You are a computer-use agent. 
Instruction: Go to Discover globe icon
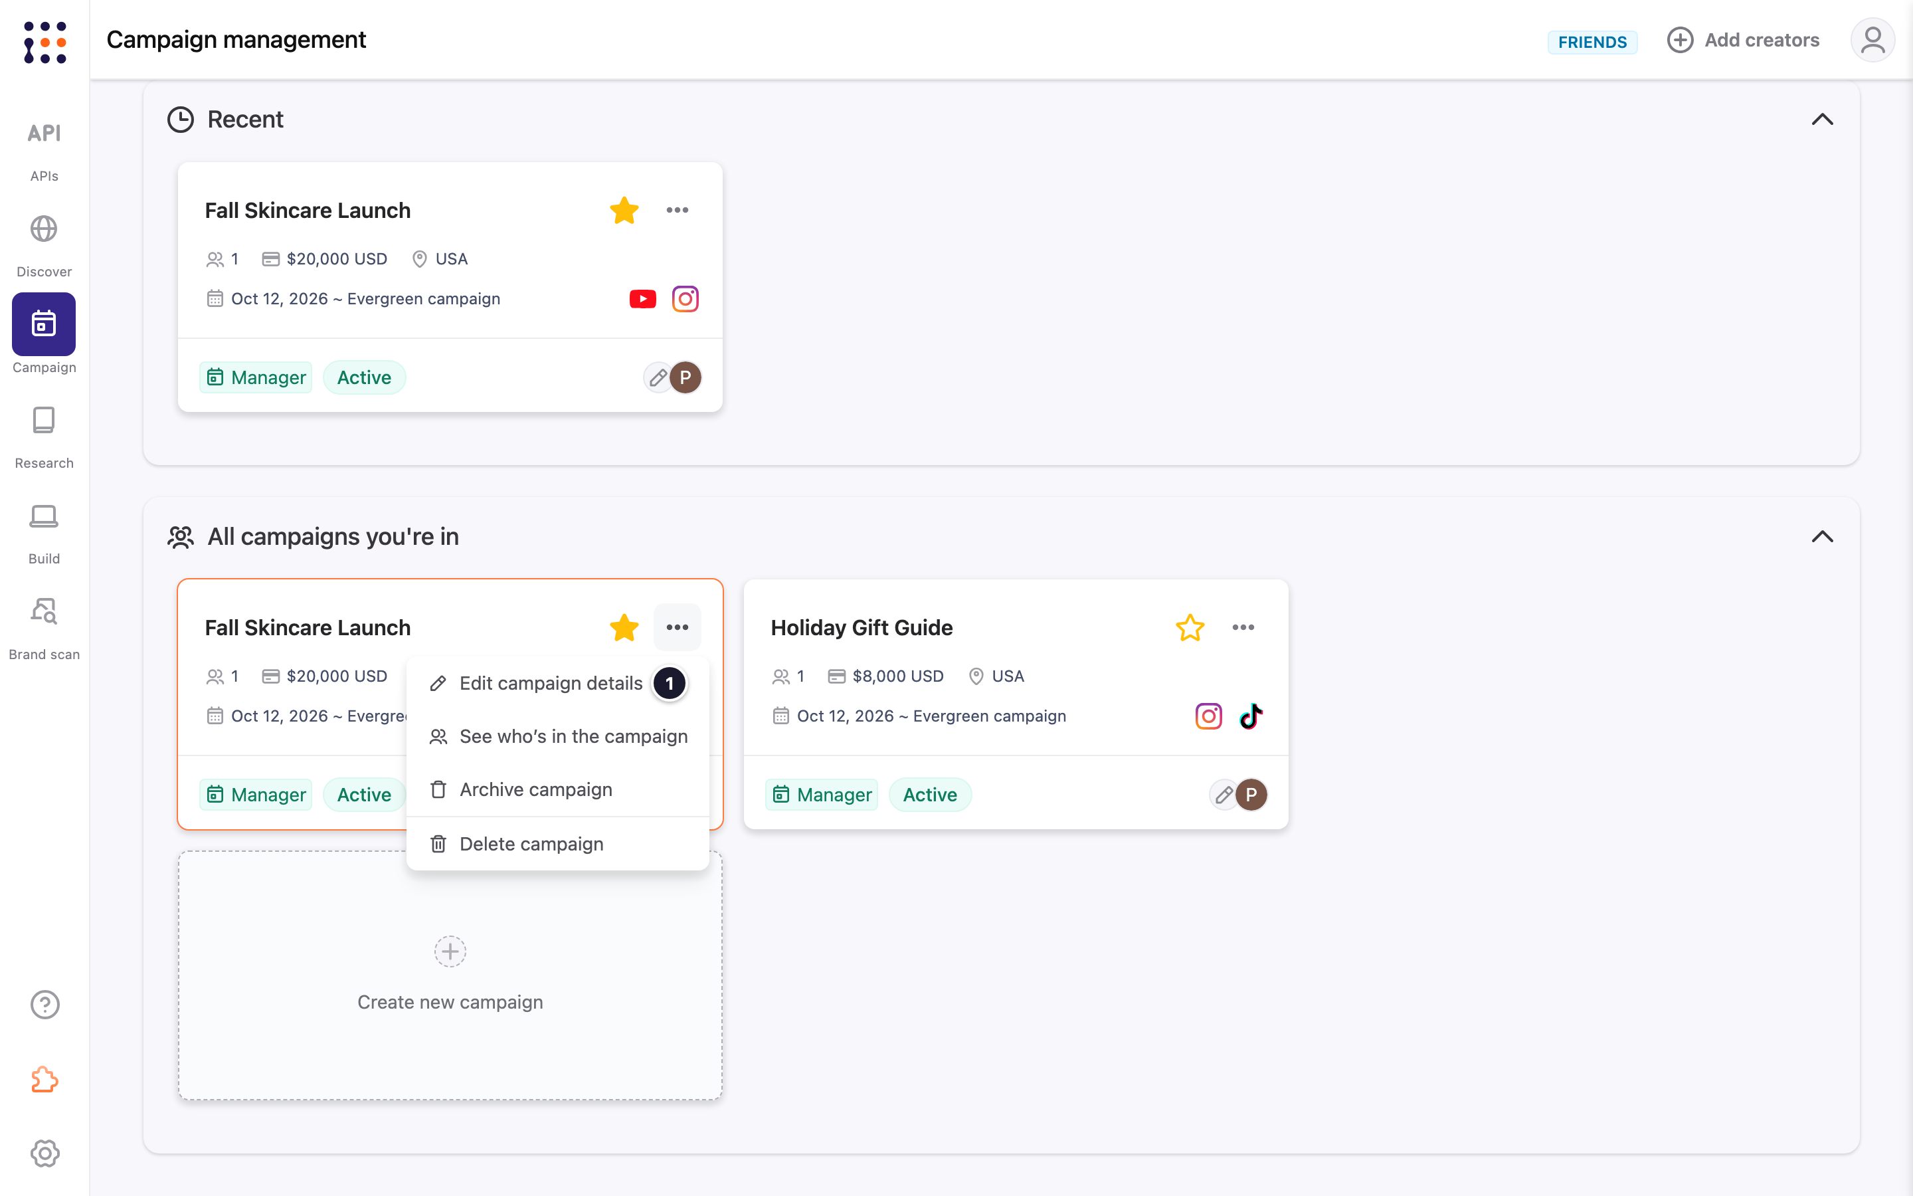(45, 229)
